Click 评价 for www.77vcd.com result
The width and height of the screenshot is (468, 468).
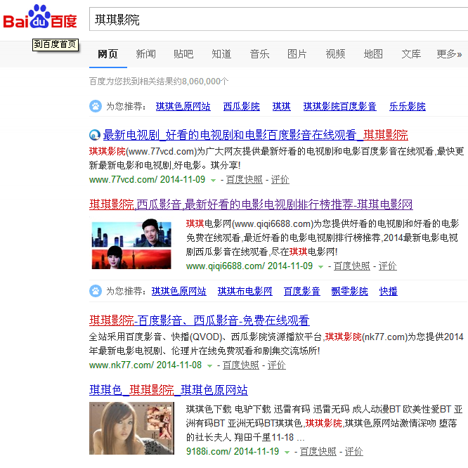point(280,180)
